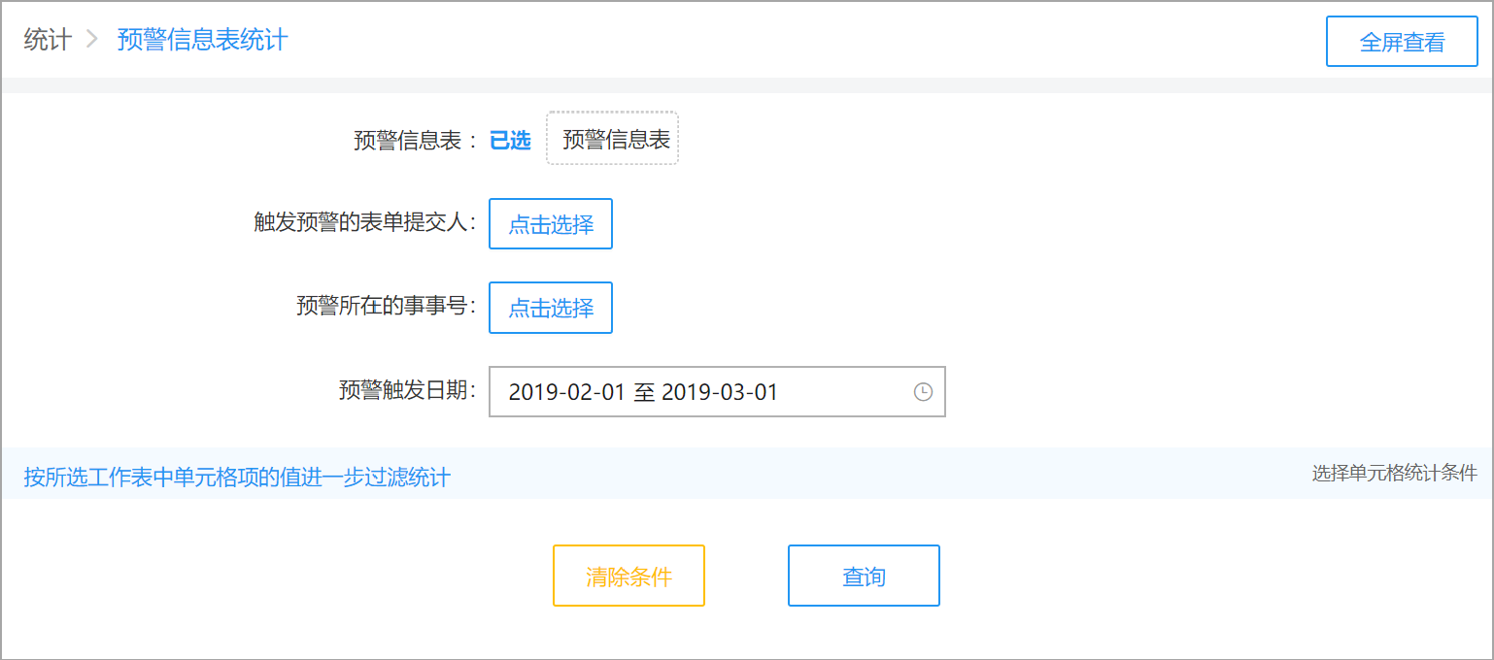The image size is (1494, 660).
Task: Choose 点击选择 for 触发预警的表单提交人
Action: (x=551, y=223)
